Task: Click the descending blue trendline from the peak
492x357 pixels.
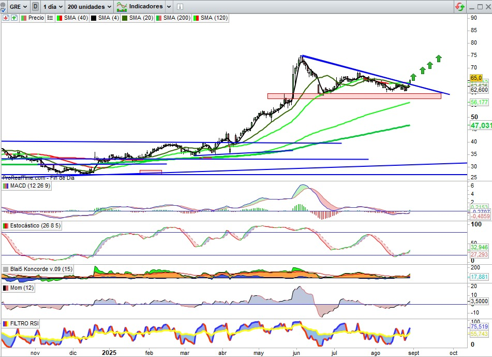Action: [375, 75]
